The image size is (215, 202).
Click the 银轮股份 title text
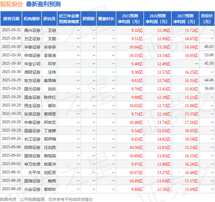12,4
